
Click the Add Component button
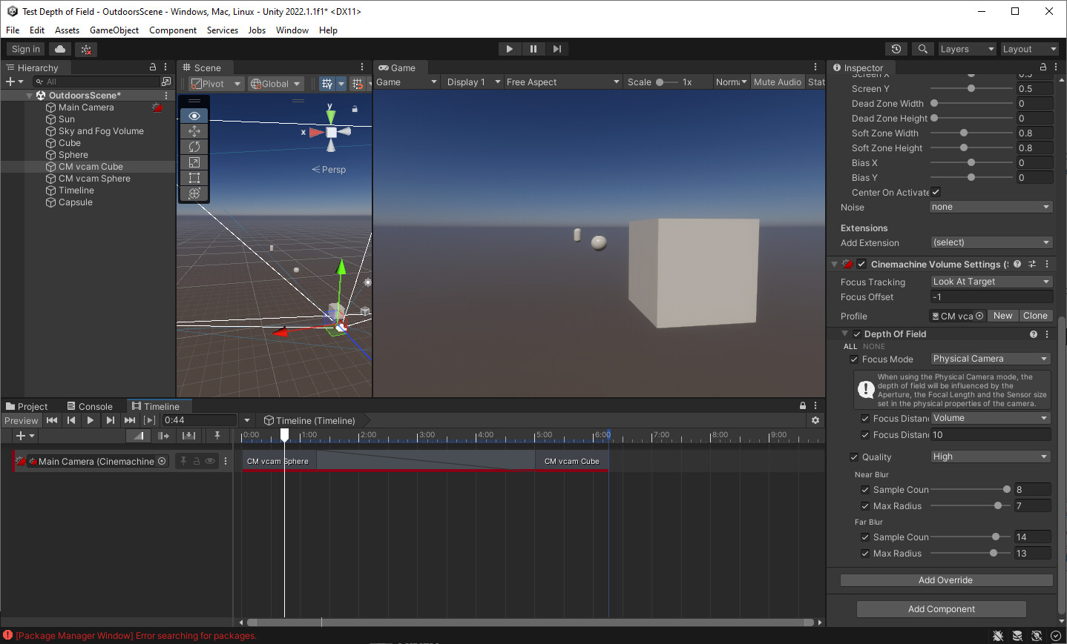pyautogui.click(x=941, y=608)
